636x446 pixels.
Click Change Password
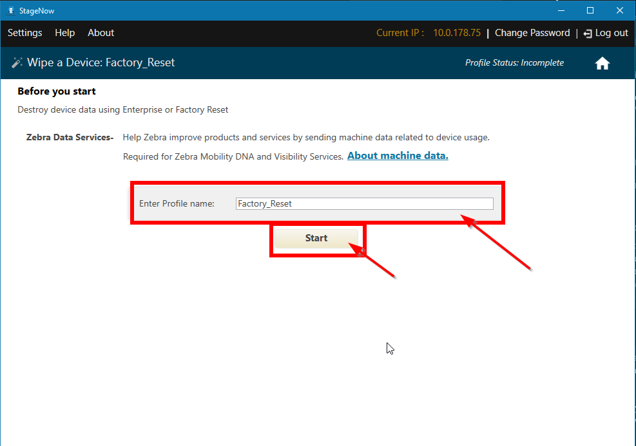pyautogui.click(x=532, y=33)
